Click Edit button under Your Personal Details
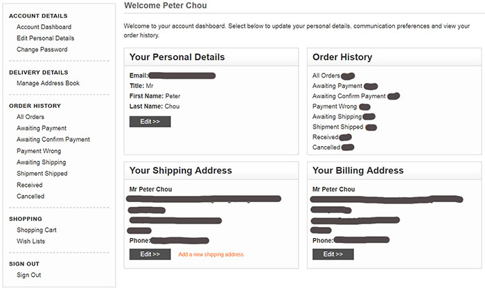Screen dimensions: 485x290 click(x=150, y=121)
